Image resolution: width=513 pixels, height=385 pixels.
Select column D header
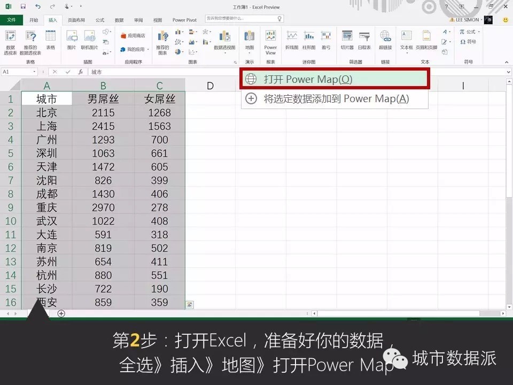210,86
